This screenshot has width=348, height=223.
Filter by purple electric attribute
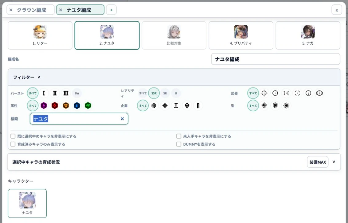[x=44, y=106]
